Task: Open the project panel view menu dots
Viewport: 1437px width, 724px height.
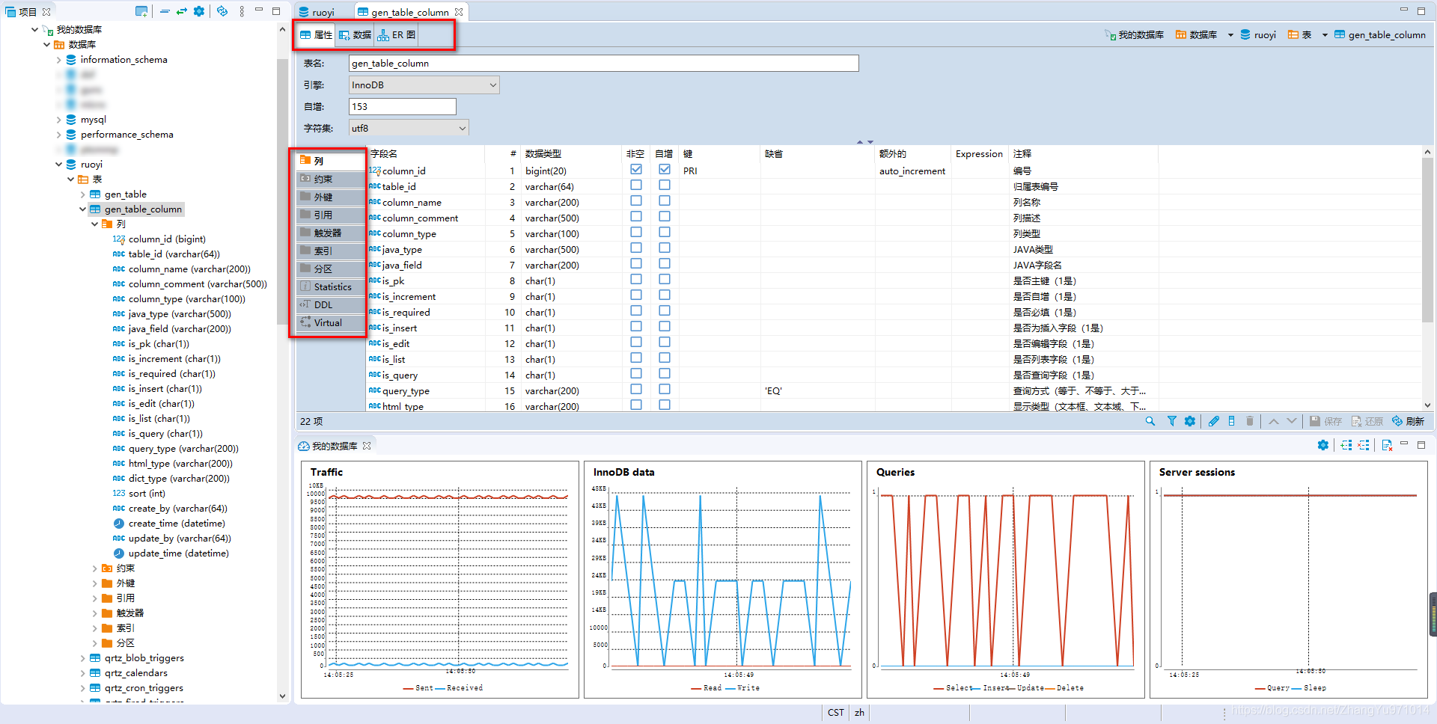Action: point(242,11)
